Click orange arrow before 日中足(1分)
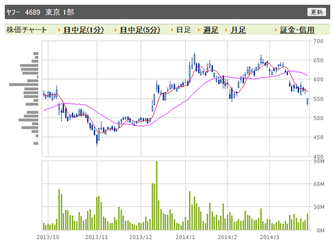This screenshot has width=334, height=250. [59, 30]
